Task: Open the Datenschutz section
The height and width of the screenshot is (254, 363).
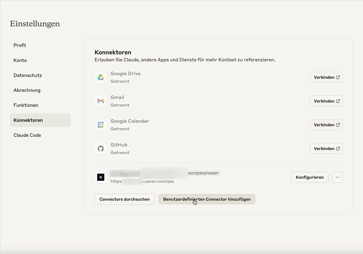Action: (x=40, y=75)
